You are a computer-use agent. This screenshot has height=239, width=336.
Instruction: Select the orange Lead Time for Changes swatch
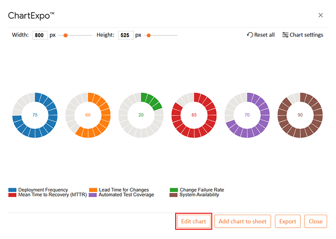point(93,190)
